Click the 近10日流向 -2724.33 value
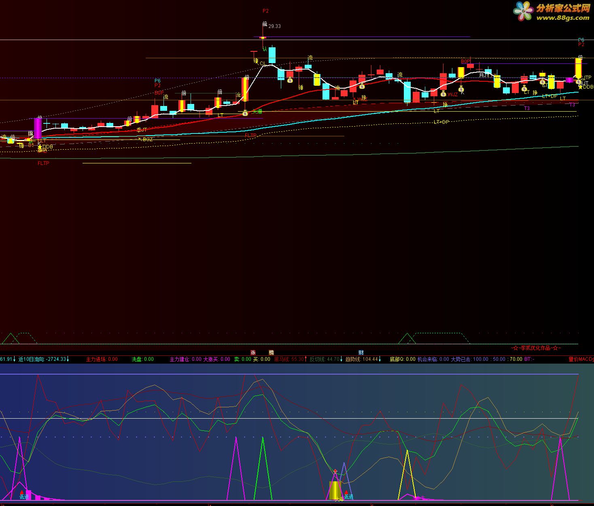Screen dimensions: 594x506 tap(44, 359)
